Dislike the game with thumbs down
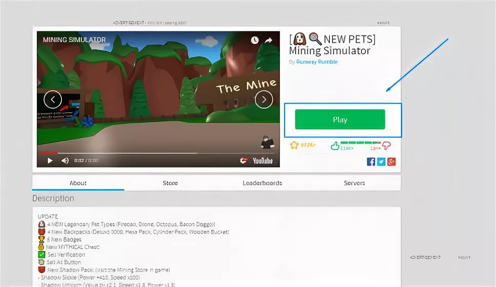The height and width of the screenshot is (287, 496). pyautogui.click(x=386, y=146)
